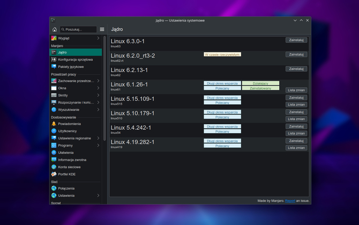
Task: Click the sidebar vertical scrollbar
Action: 104,88
